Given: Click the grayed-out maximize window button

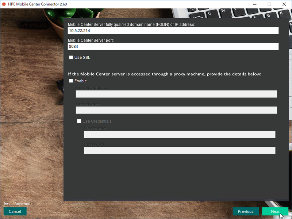Looking at the screenshot, I should 269,4.
